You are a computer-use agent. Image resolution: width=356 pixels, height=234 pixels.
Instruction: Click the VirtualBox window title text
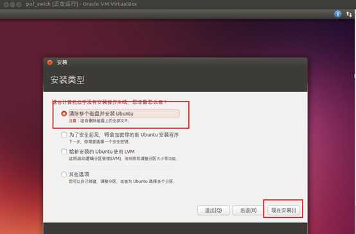click(x=82, y=4)
